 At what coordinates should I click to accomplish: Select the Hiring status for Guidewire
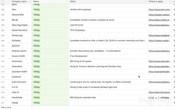pos(37,77)
